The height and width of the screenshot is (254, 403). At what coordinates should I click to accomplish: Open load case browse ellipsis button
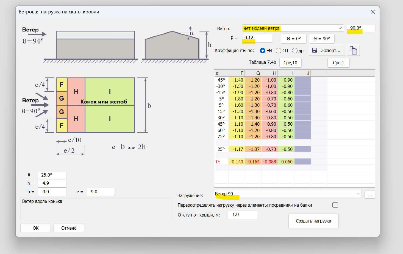pos(370,195)
